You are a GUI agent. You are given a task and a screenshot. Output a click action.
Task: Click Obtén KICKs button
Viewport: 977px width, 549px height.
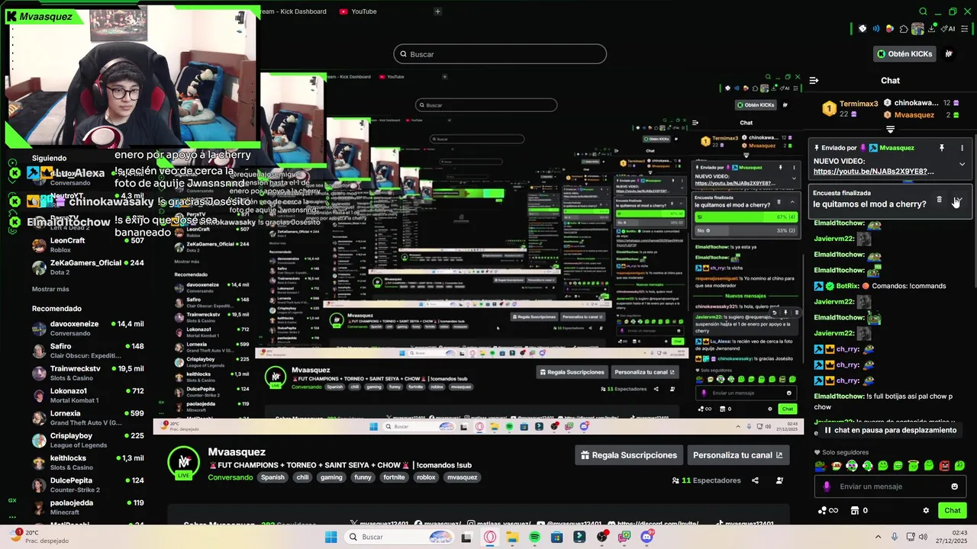904,54
